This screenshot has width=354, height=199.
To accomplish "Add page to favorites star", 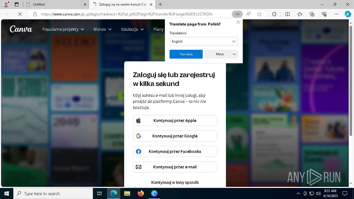I will (259, 14).
